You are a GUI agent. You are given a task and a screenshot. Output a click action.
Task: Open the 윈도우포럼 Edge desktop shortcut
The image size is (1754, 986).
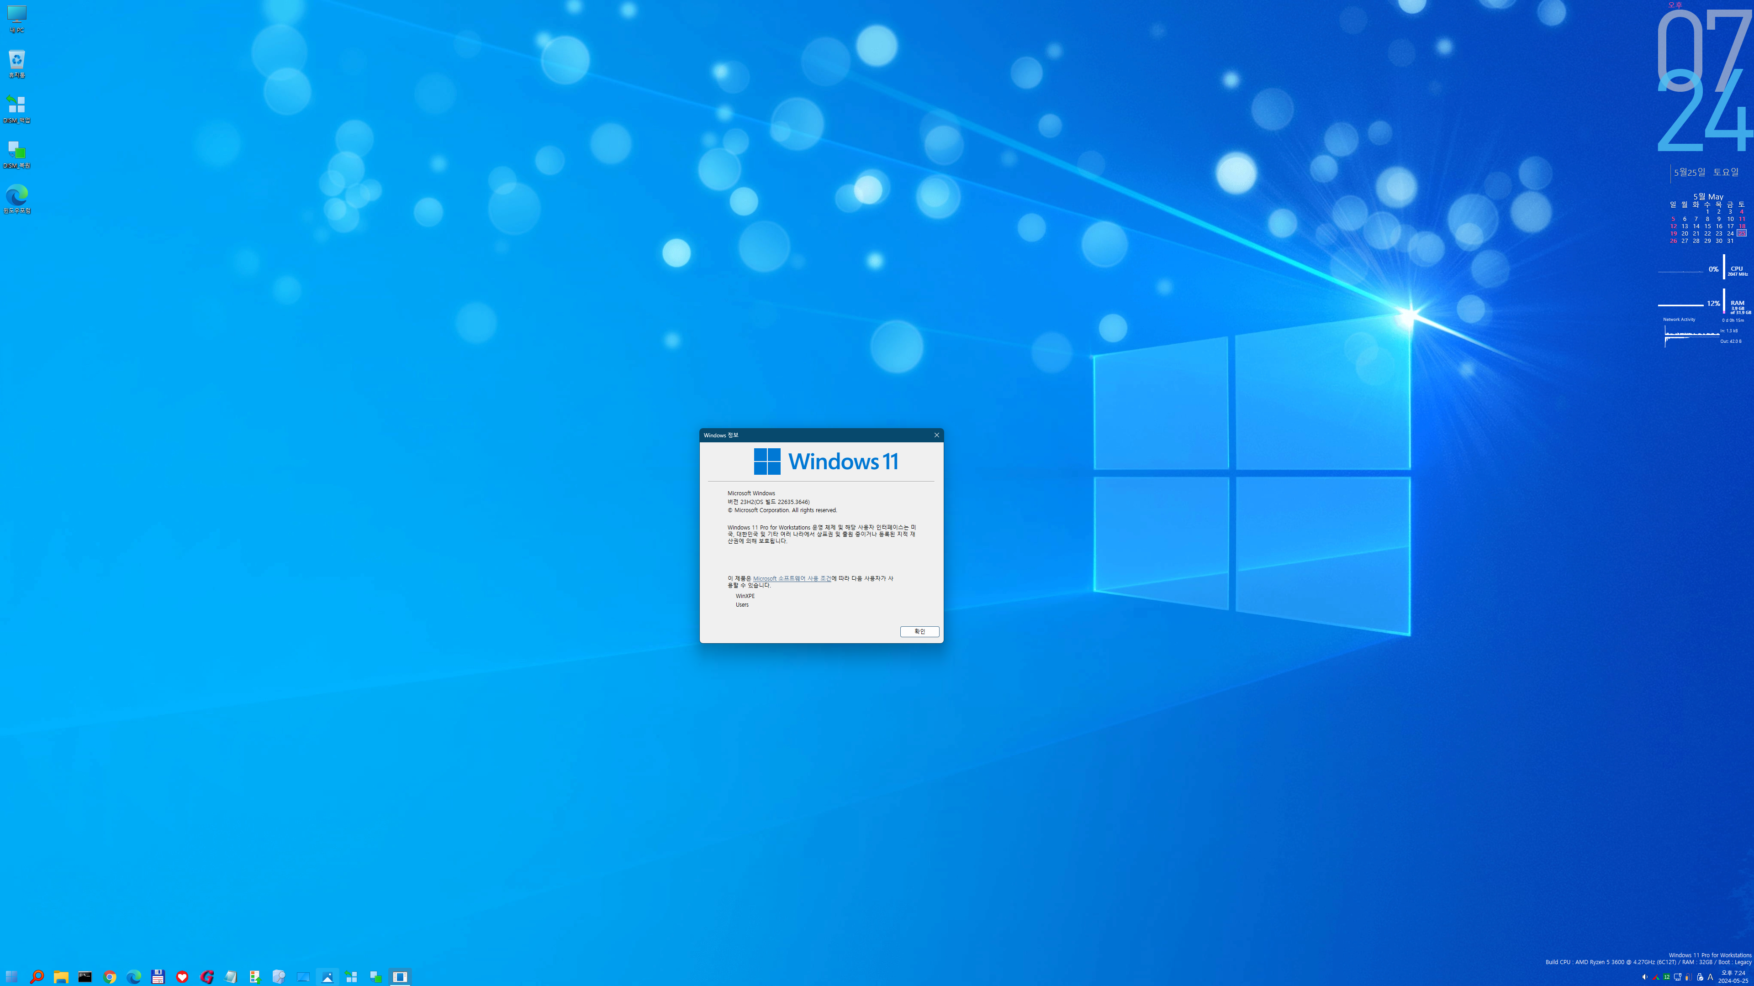click(x=16, y=199)
